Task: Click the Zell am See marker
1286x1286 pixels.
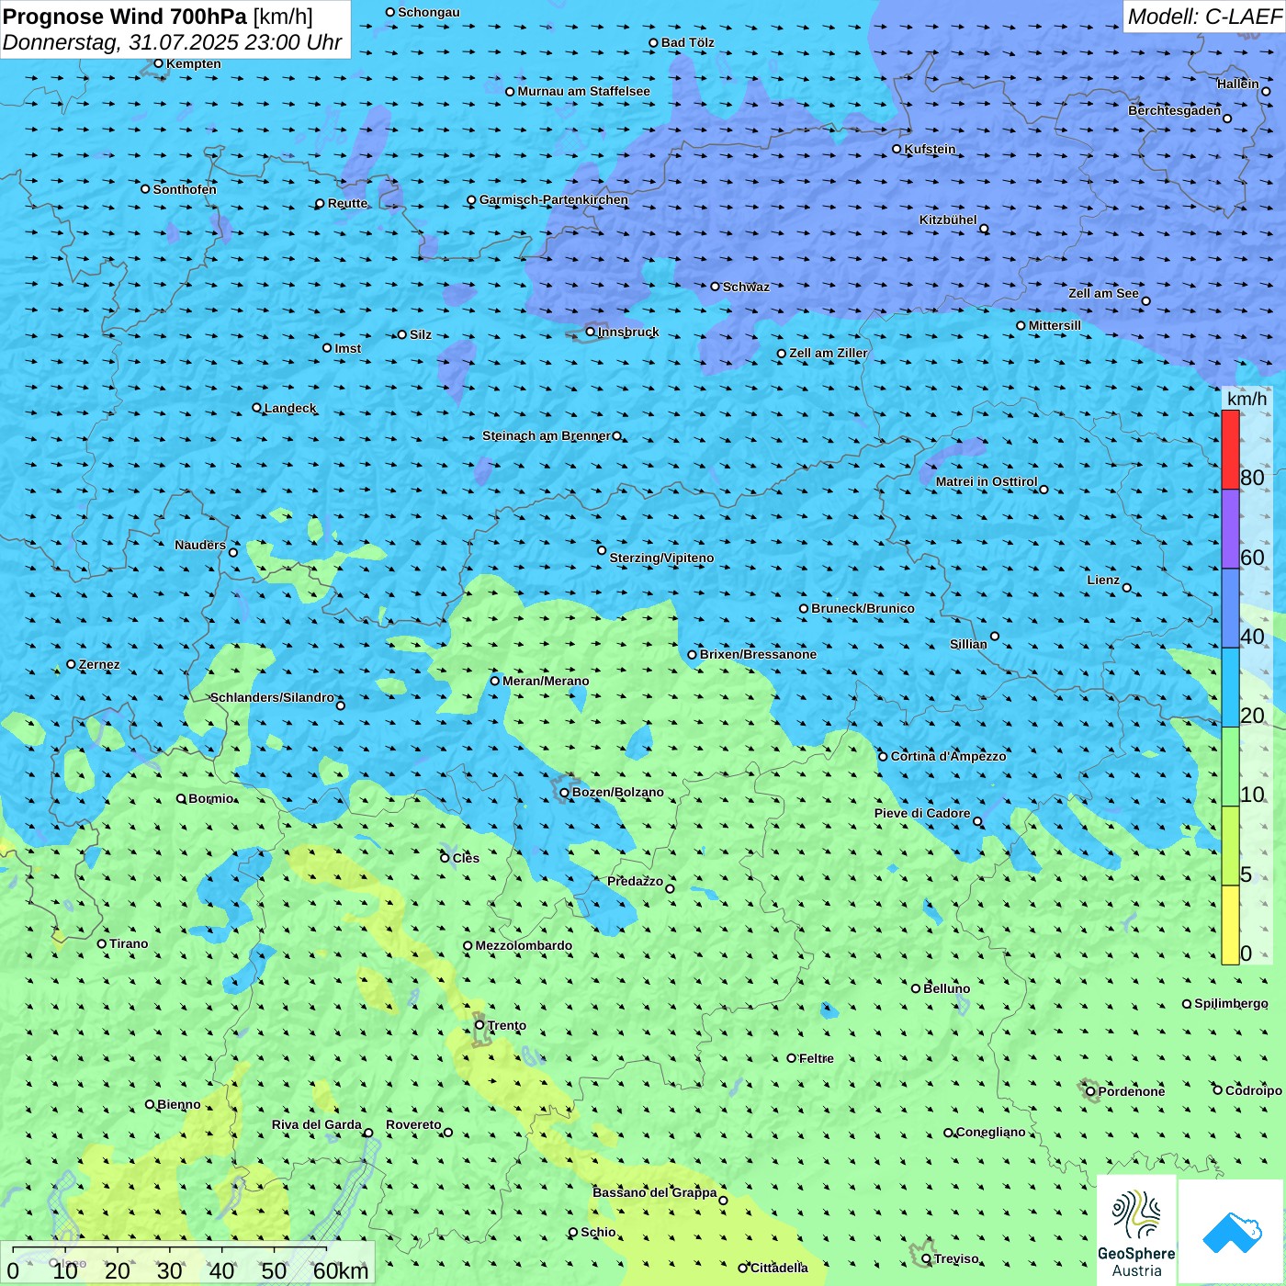Action: (x=1145, y=300)
